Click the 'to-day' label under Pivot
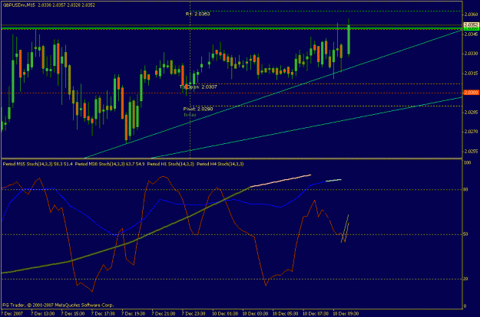The width and height of the screenshot is (480, 317). pyautogui.click(x=190, y=115)
